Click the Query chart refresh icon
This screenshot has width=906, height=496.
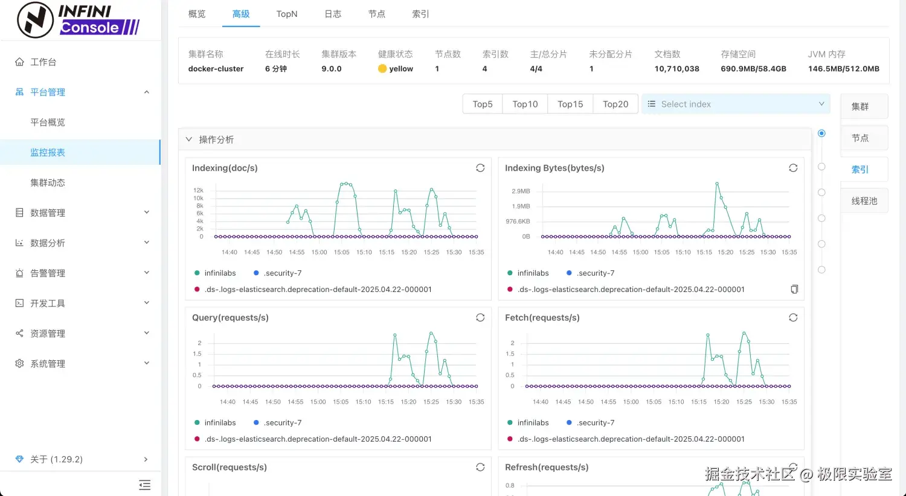[x=480, y=318]
